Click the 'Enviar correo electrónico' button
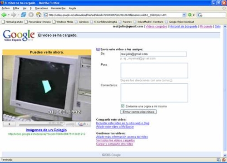Screen dimensions: 227x163 [x=138, y=112]
